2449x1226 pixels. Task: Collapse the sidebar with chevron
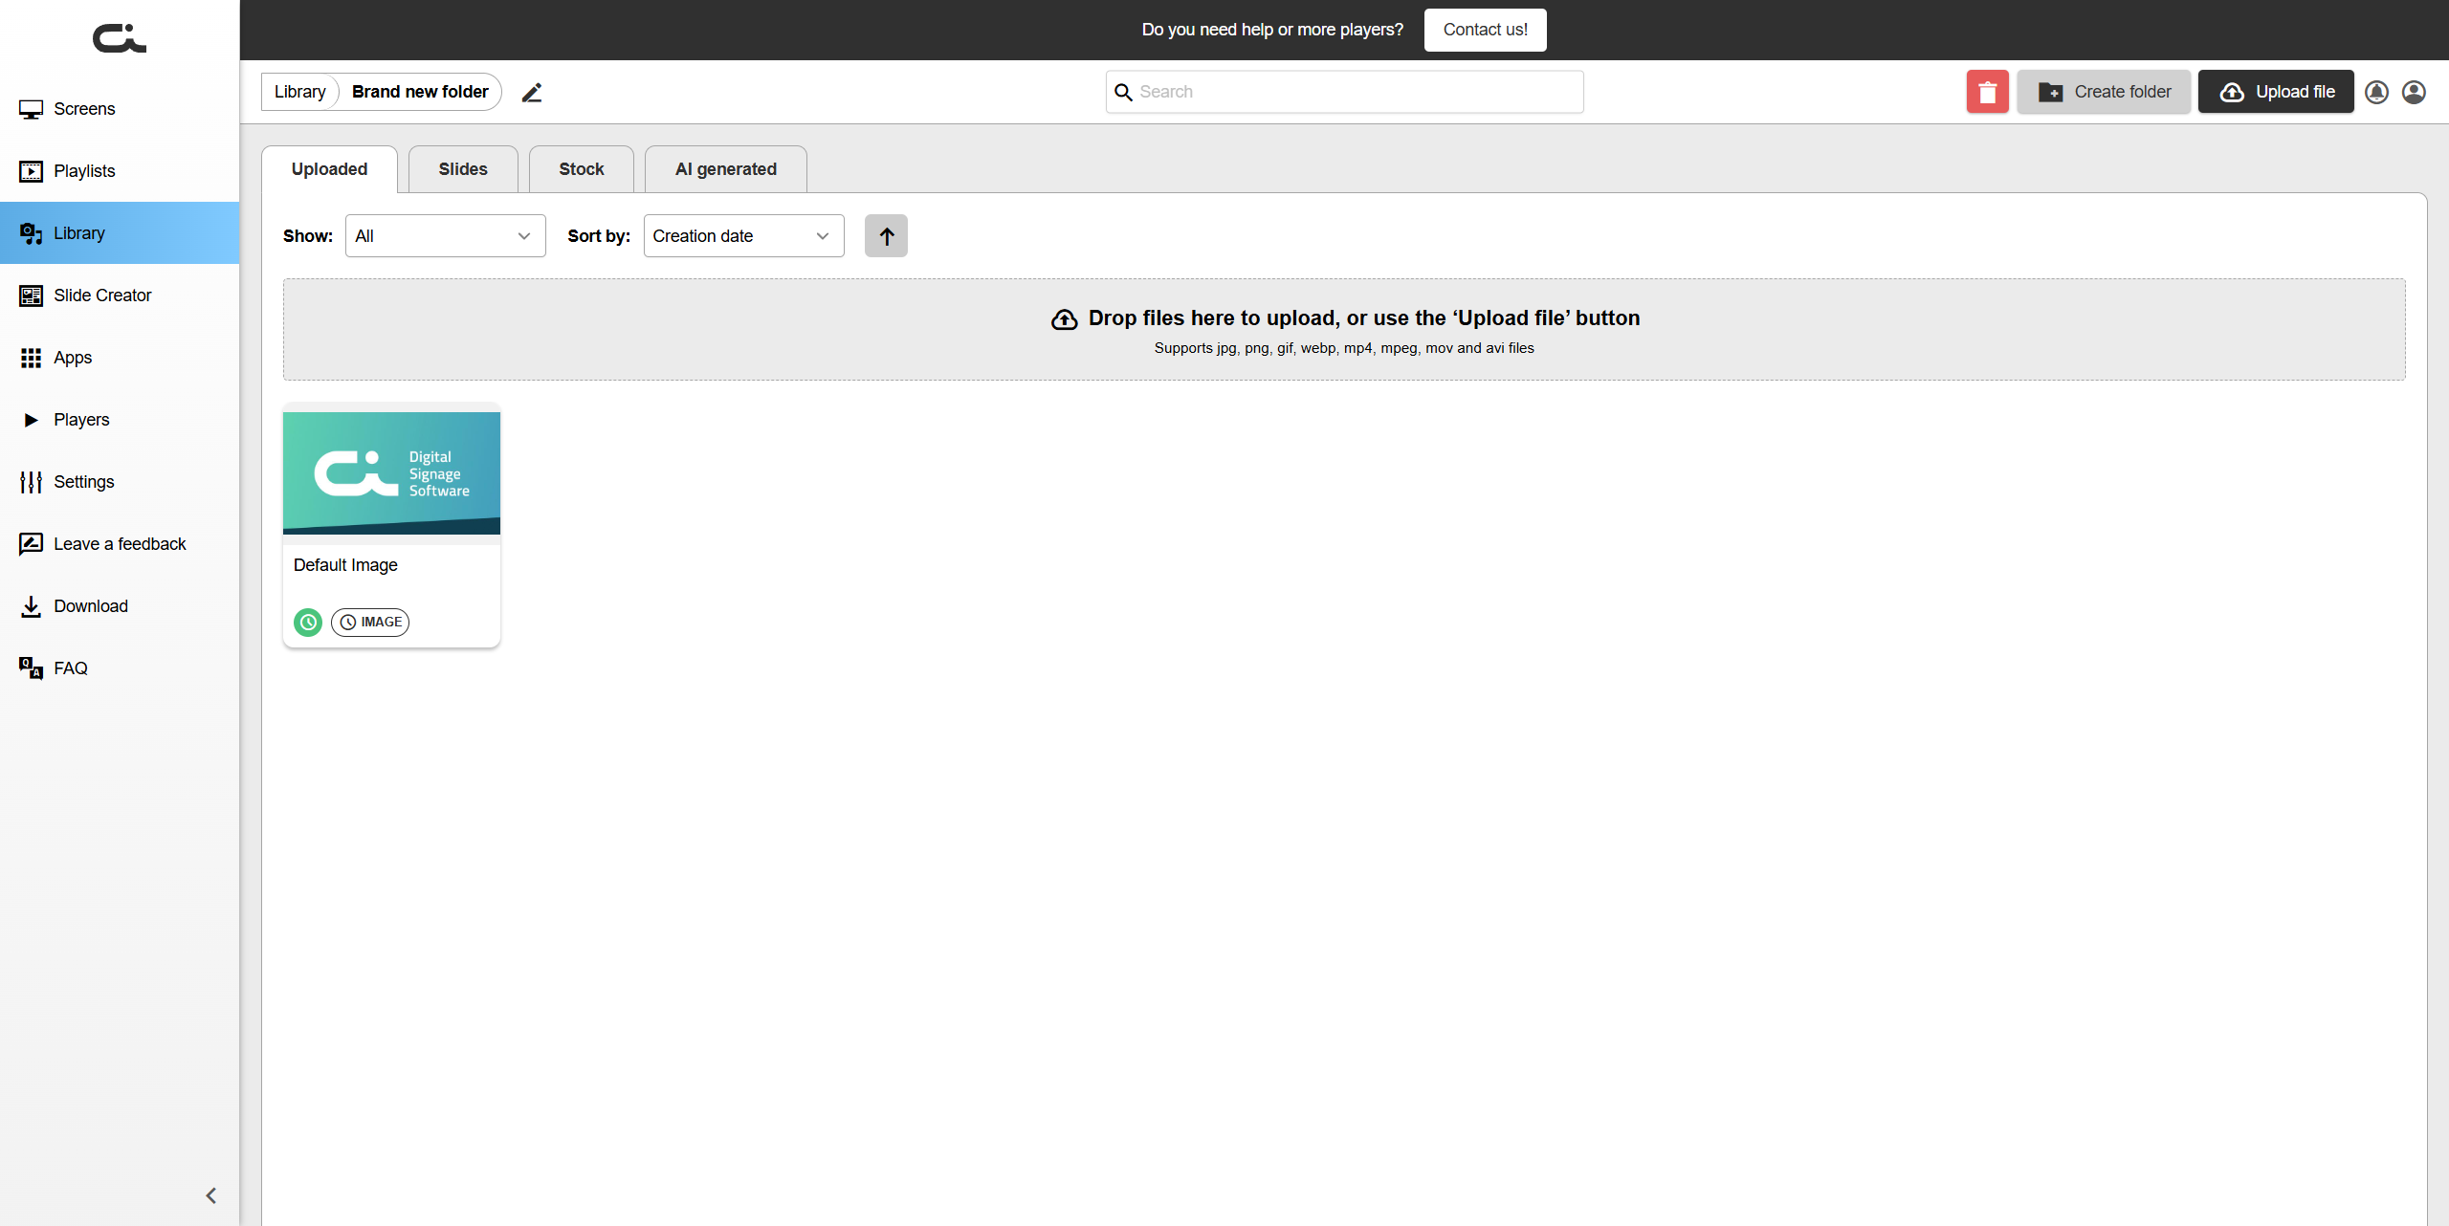(x=211, y=1195)
